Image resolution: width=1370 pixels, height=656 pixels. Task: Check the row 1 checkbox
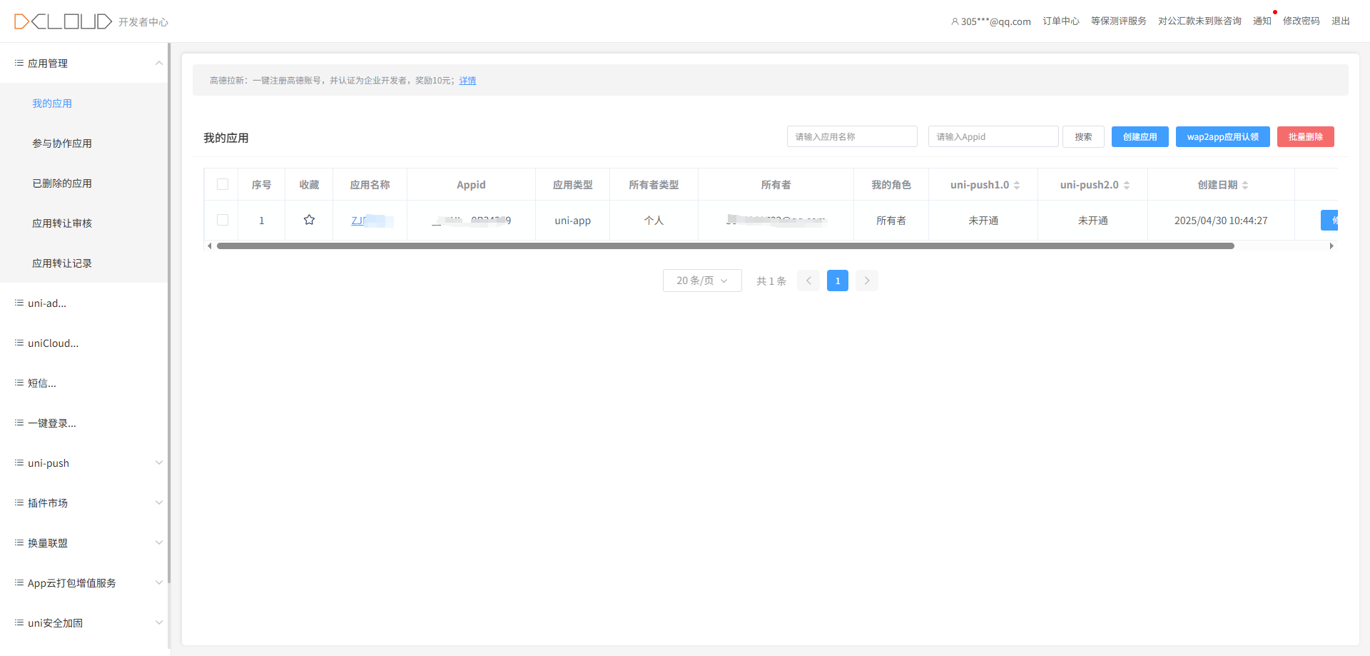pyautogui.click(x=223, y=220)
